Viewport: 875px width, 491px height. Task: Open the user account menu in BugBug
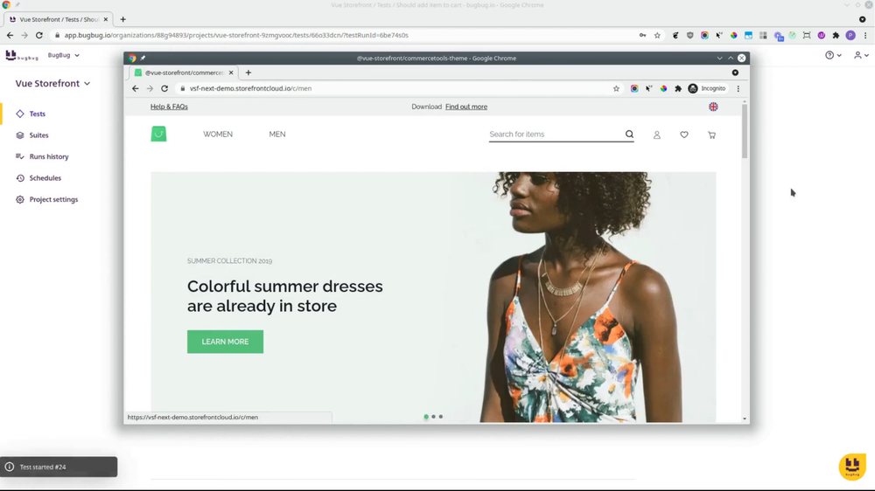(861, 55)
